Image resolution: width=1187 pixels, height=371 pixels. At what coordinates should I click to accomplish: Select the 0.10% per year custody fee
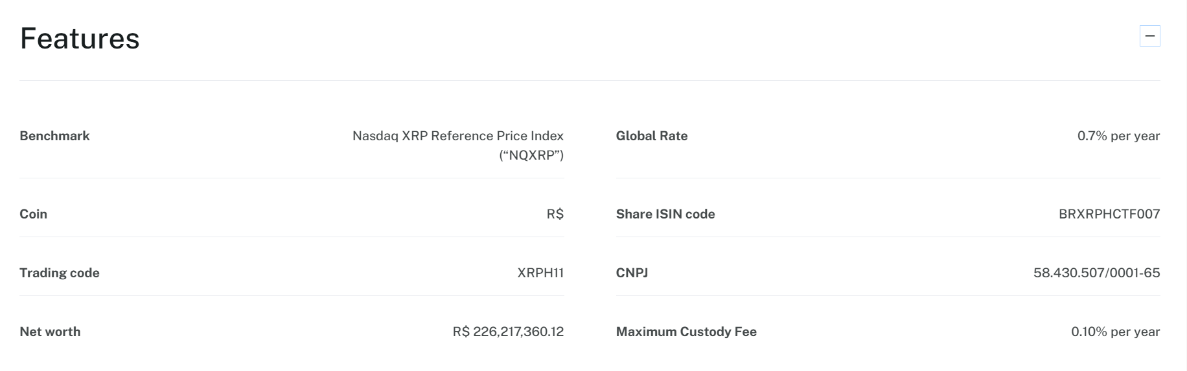(x=1115, y=332)
